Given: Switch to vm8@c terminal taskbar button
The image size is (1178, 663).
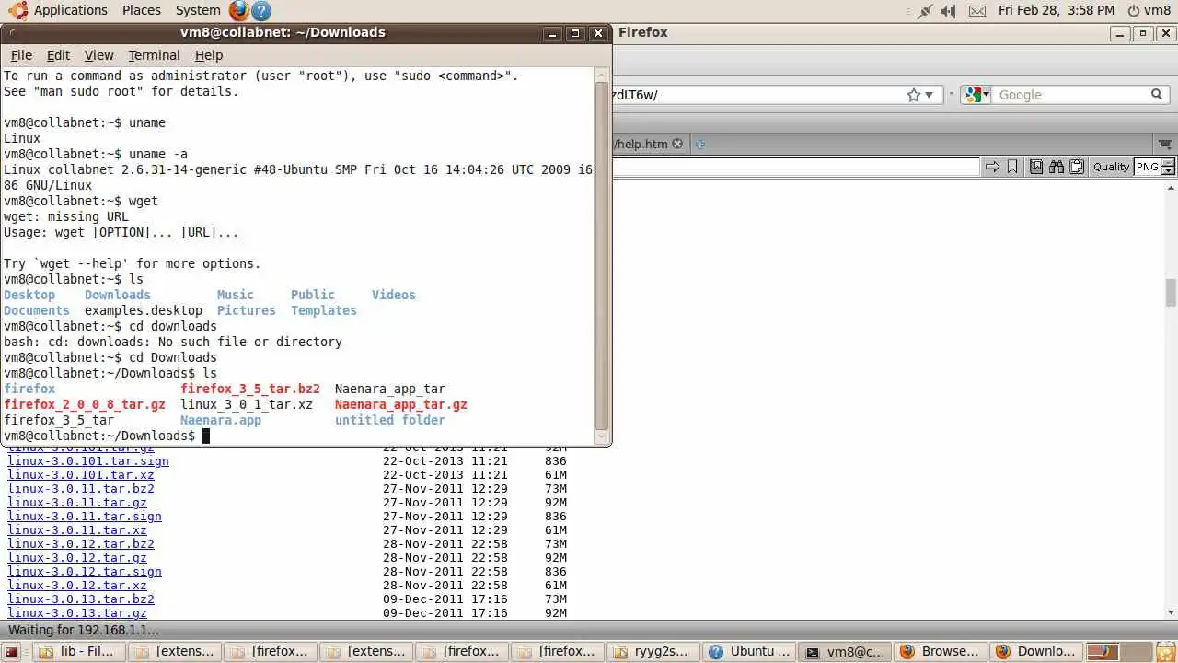Looking at the screenshot, I should point(844,651).
